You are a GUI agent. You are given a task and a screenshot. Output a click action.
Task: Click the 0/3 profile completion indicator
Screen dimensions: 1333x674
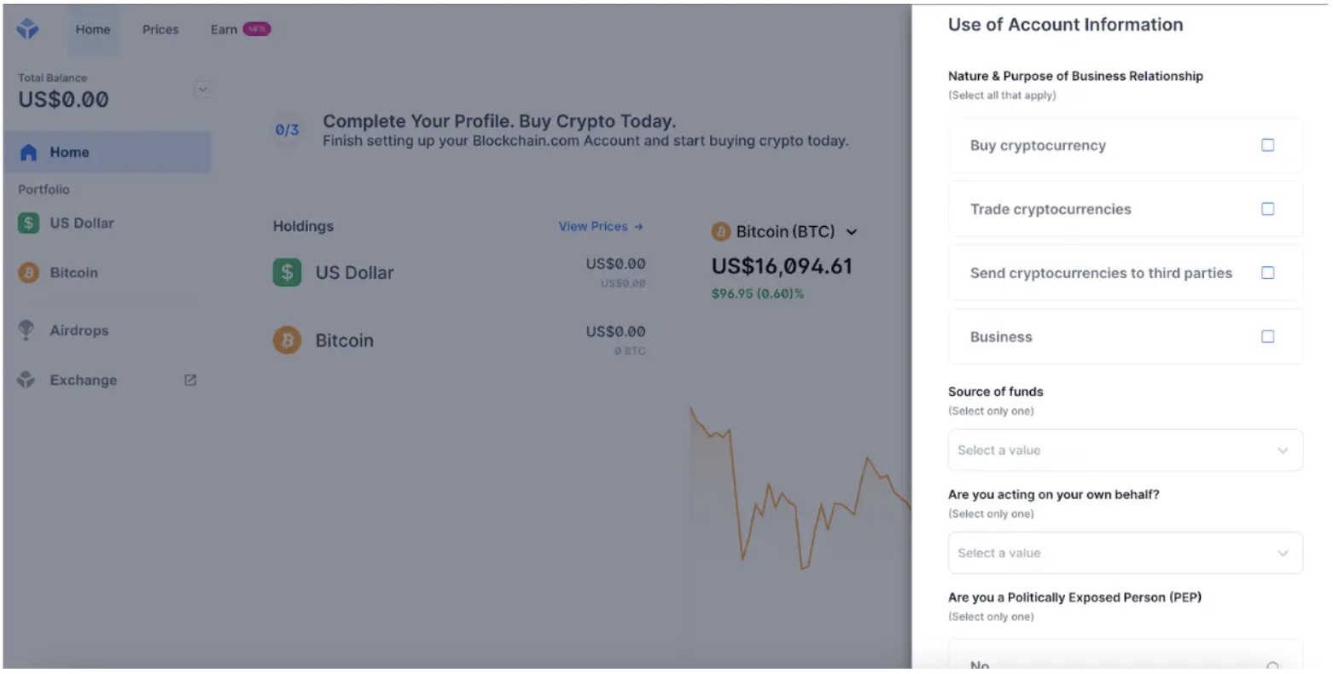286,131
